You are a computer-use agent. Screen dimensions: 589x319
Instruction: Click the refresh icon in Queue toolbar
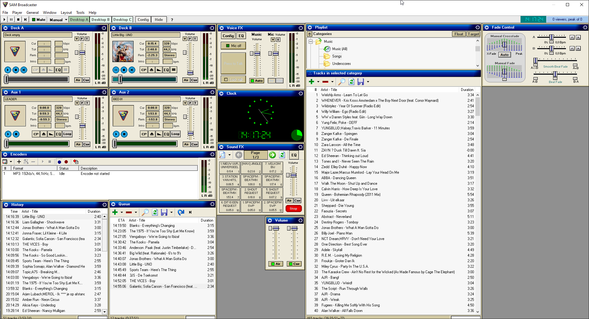pos(155,212)
